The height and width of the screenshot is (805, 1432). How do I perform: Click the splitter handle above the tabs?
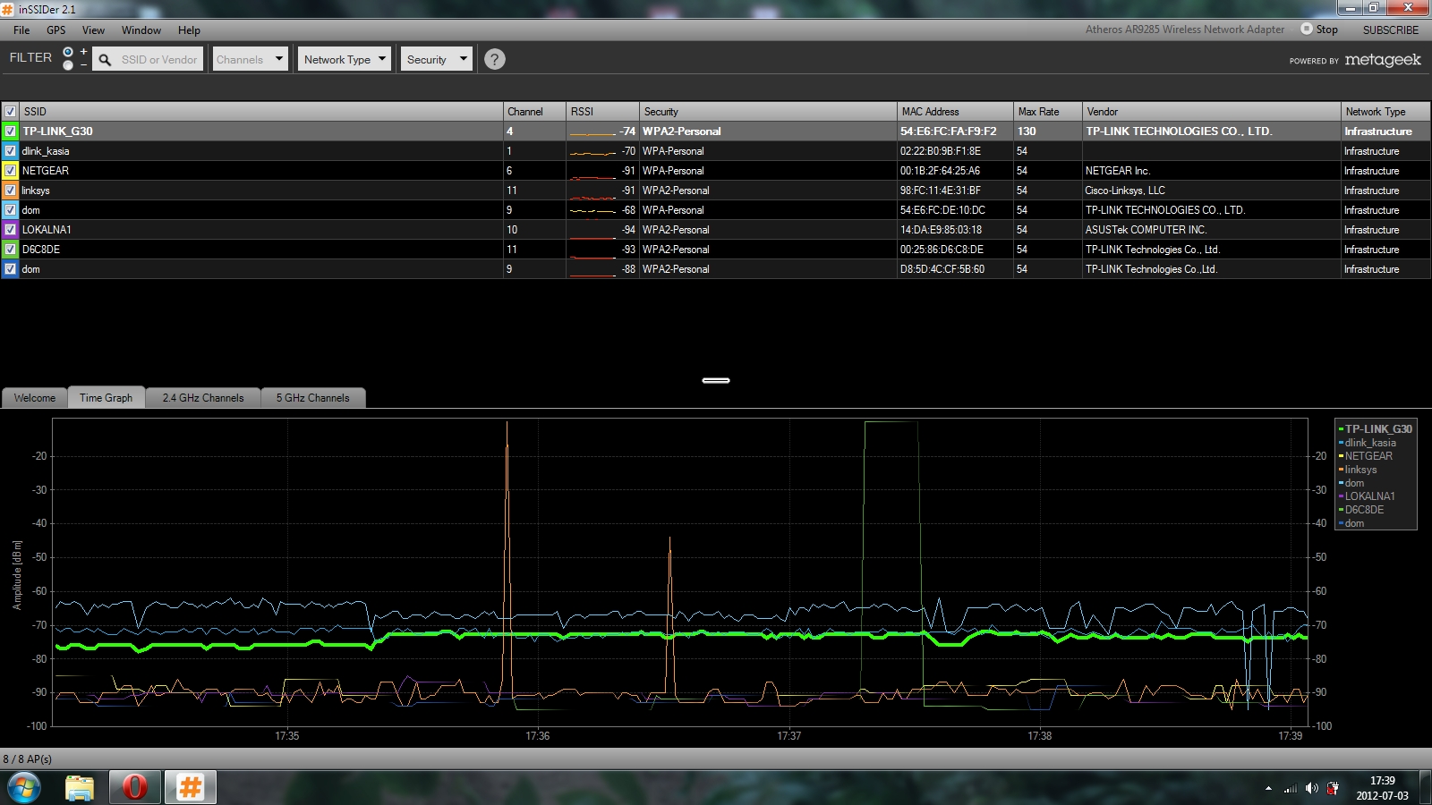[716, 380]
